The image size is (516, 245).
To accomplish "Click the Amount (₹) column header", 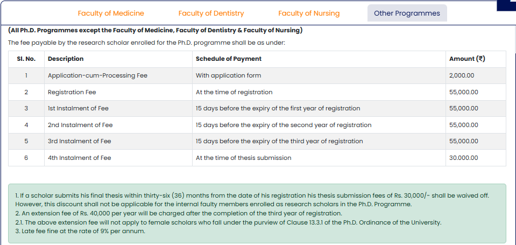I will [467, 59].
